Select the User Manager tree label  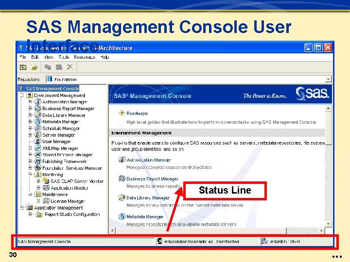pyautogui.click(x=56, y=142)
